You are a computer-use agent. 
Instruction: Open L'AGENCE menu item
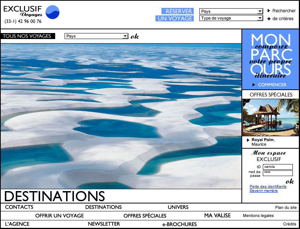point(17,224)
